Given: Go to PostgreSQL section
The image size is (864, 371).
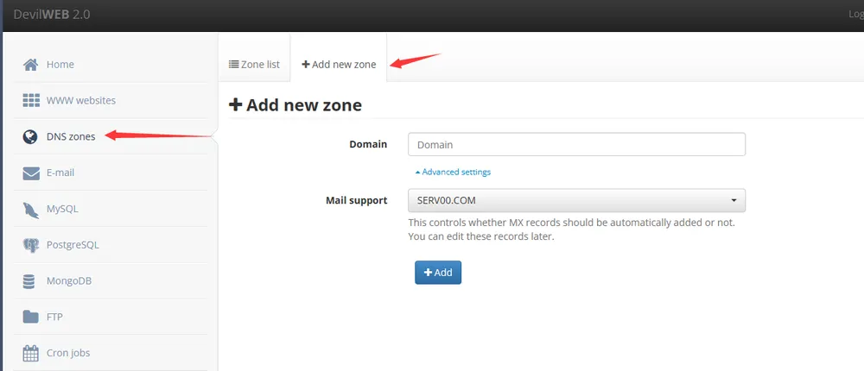Looking at the screenshot, I should 73,245.
